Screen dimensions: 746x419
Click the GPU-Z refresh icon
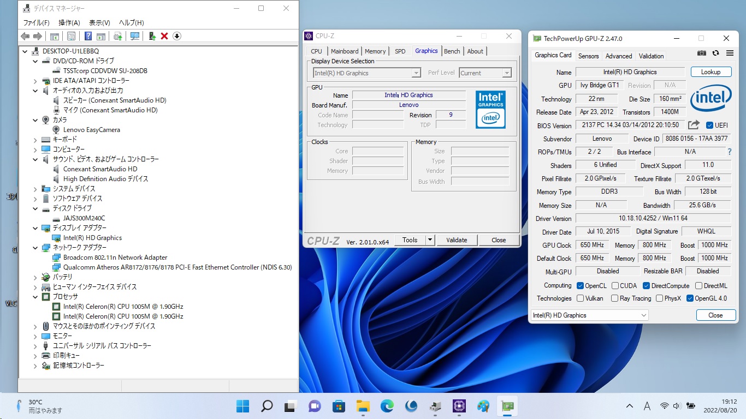[x=715, y=53]
